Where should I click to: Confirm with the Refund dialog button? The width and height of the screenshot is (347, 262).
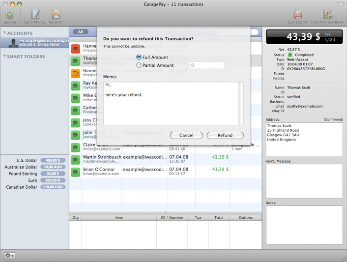coord(225,135)
